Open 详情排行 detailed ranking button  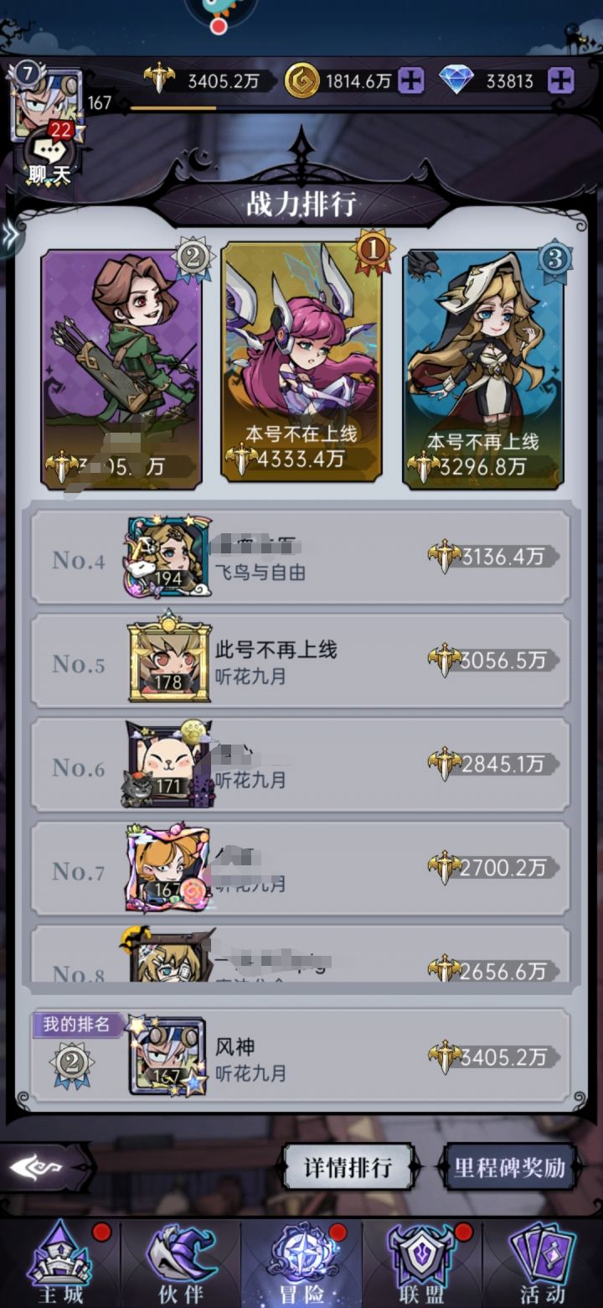[348, 1167]
